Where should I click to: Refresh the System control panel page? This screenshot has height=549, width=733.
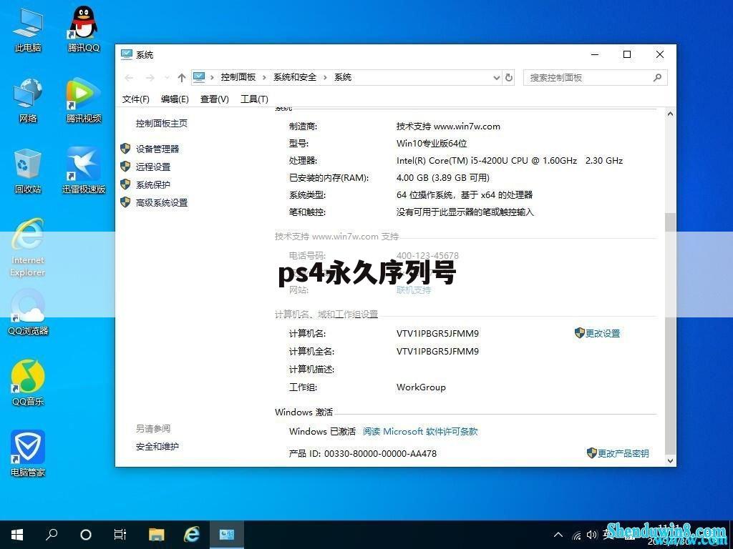pos(509,78)
